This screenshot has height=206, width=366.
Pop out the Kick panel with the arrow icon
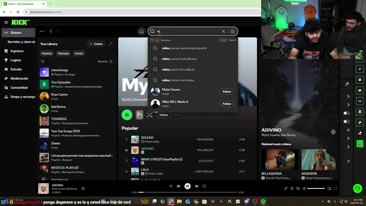pos(347,84)
